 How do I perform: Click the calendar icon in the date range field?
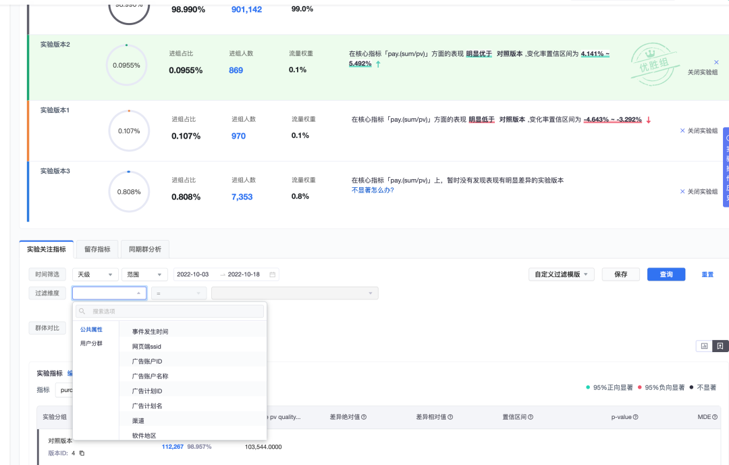click(272, 274)
